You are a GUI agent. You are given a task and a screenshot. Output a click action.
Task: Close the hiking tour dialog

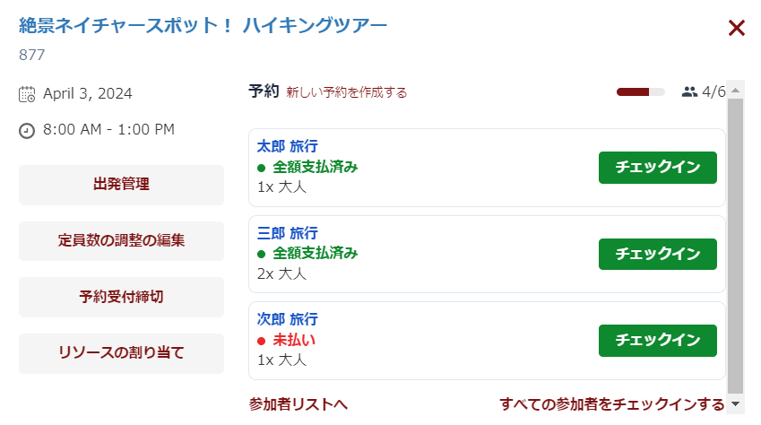[x=737, y=29]
